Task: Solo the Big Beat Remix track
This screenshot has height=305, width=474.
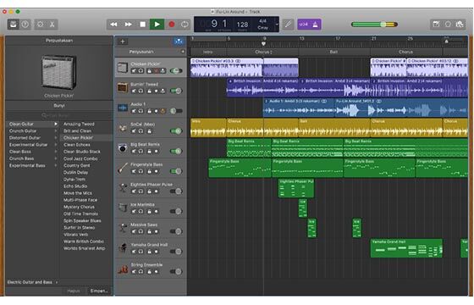Action: coord(141,151)
